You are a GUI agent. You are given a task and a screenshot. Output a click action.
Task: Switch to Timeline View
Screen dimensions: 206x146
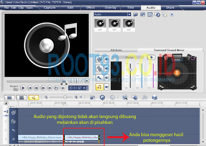[x=22, y=97]
